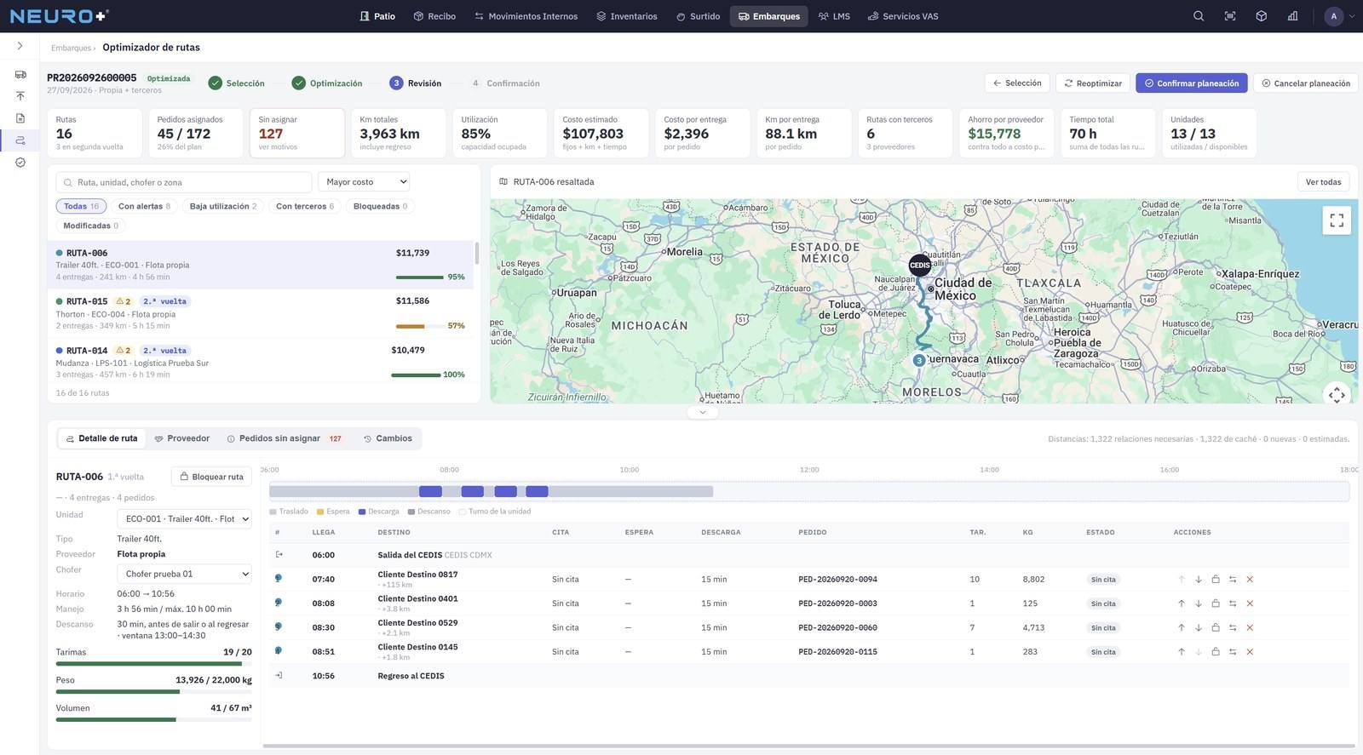Open the LMS menu
1363x755 pixels.
[834, 16]
